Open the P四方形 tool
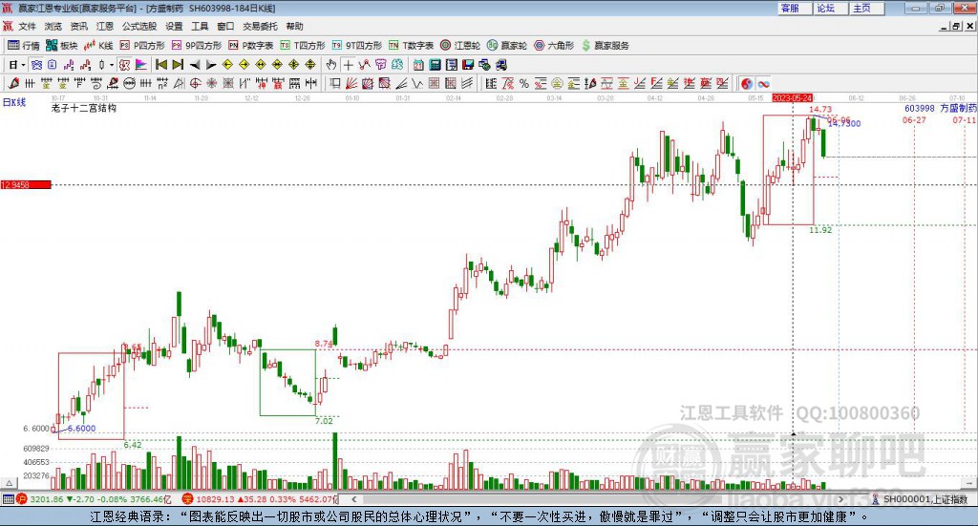Viewport: 978px width, 526px height. (x=142, y=46)
